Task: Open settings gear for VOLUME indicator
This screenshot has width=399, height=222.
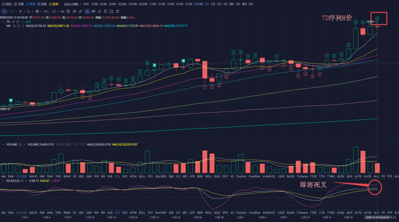Action: [20, 144]
